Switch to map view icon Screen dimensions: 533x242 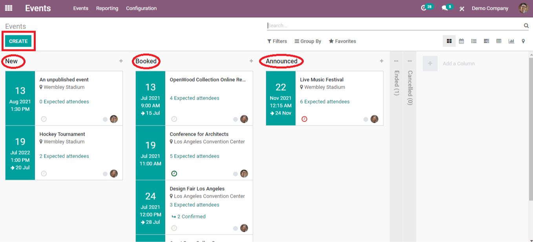pyautogui.click(x=523, y=41)
